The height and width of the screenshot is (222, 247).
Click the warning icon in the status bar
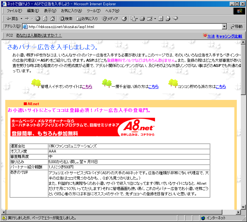coord(4,218)
